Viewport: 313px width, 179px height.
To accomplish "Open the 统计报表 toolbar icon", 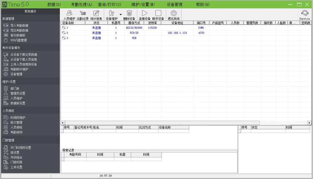I will 96,15.
